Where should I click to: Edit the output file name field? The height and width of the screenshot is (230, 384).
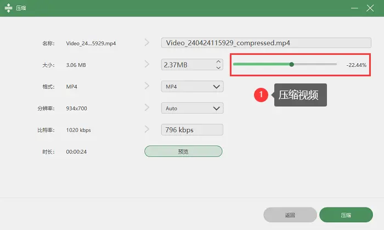click(x=266, y=43)
